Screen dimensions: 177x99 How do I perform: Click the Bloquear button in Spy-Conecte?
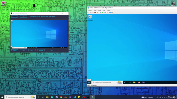pos(41,50)
